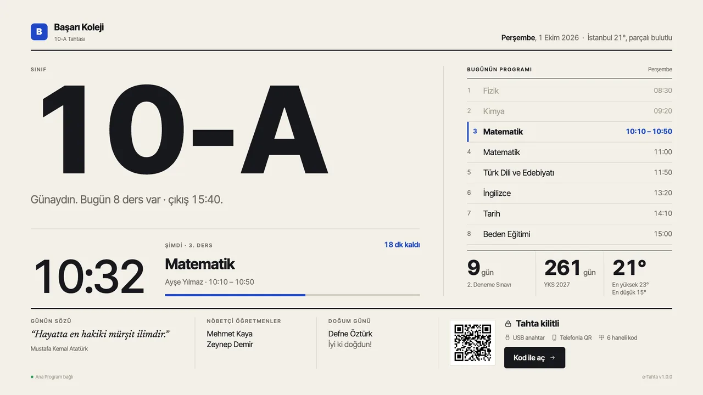The width and height of the screenshot is (703, 395).
Task: Click the e-Tahta v1.0.0 version label
Action: (657, 377)
